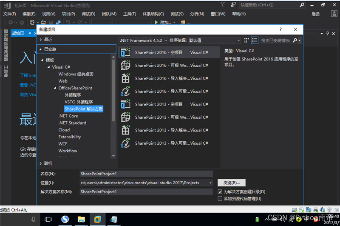Screen dimensions: 340x226
Task: Open File Explorer from the taskbar
Action: tap(81, 220)
